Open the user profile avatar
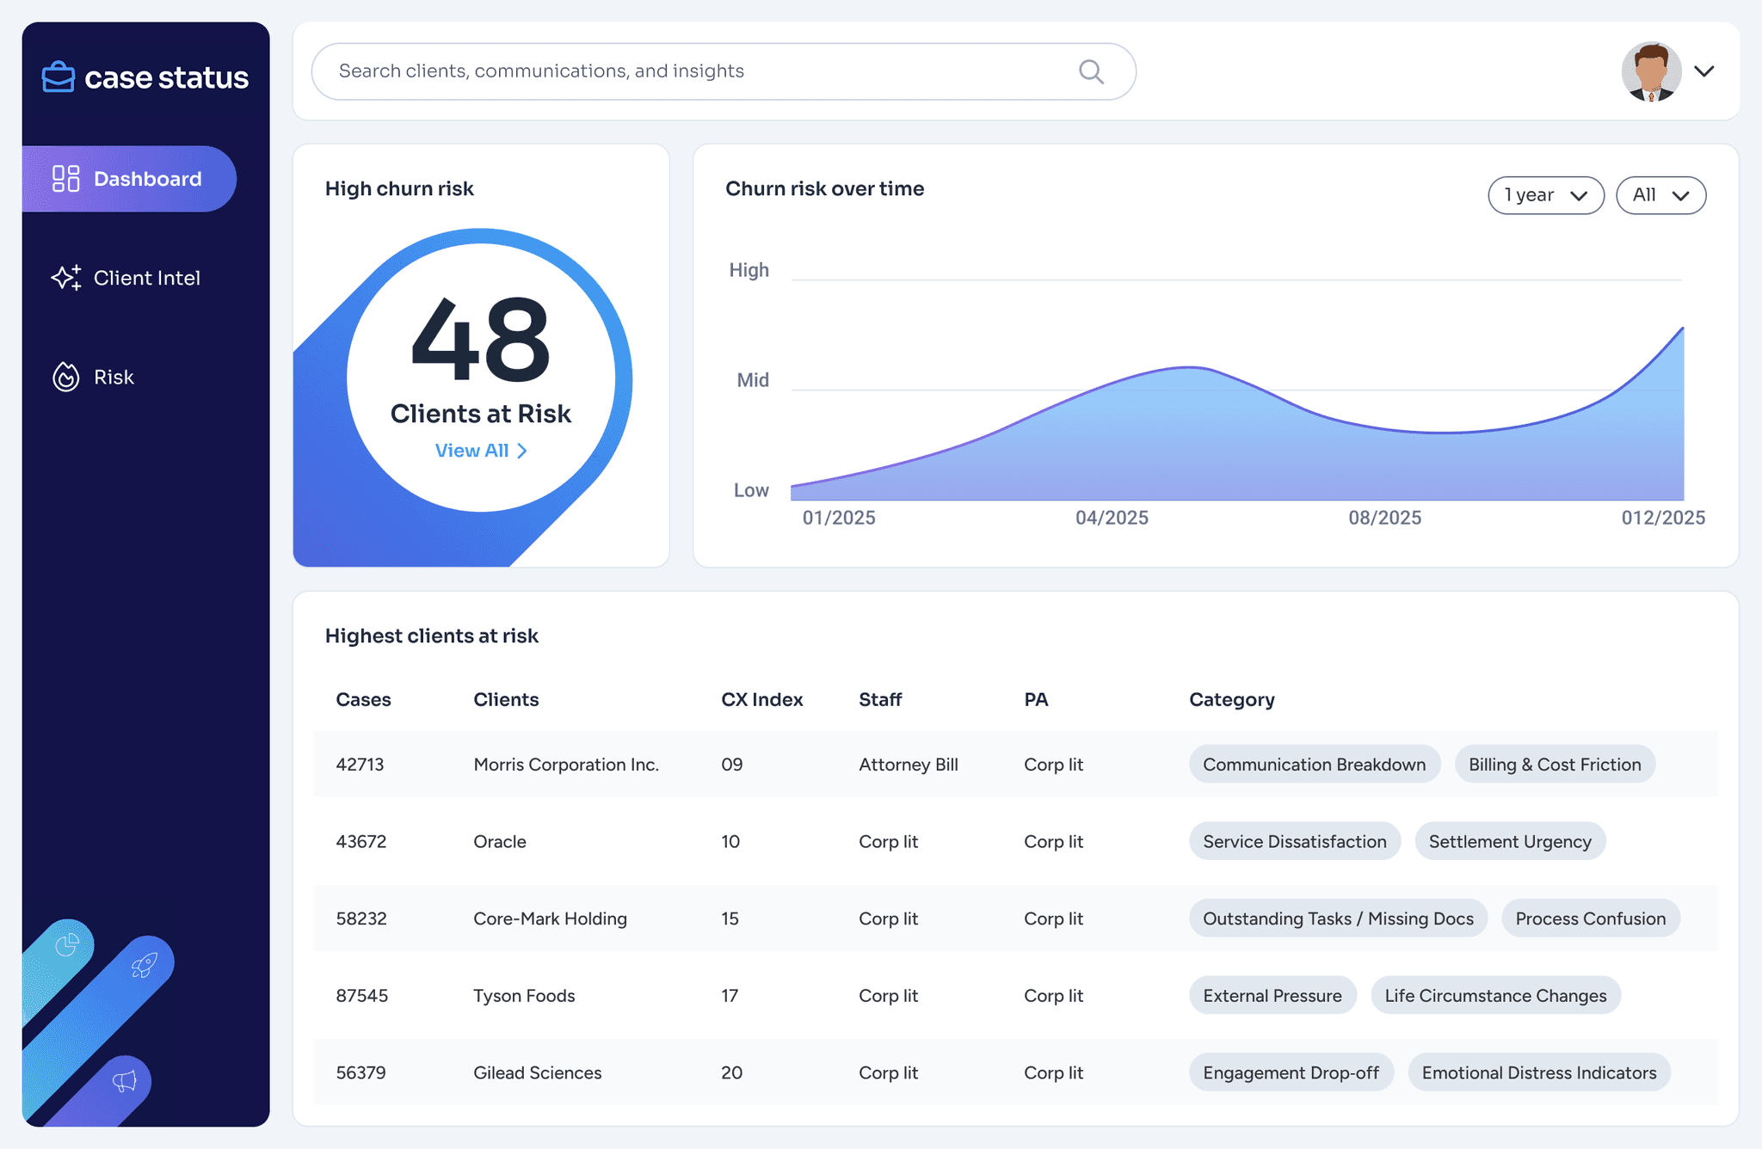1762x1149 pixels. click(1650, 71)
